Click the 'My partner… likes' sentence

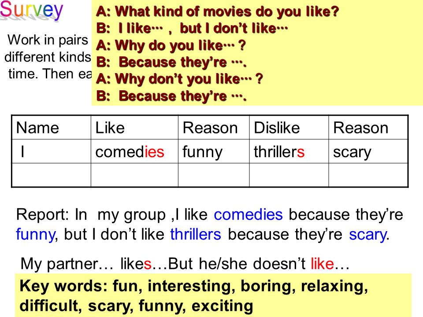click(185, 263)
